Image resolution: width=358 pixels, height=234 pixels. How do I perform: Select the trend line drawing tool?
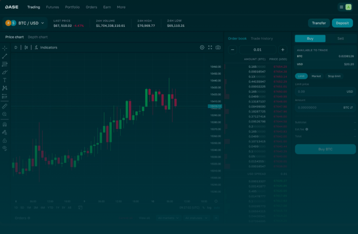[5, 56]
